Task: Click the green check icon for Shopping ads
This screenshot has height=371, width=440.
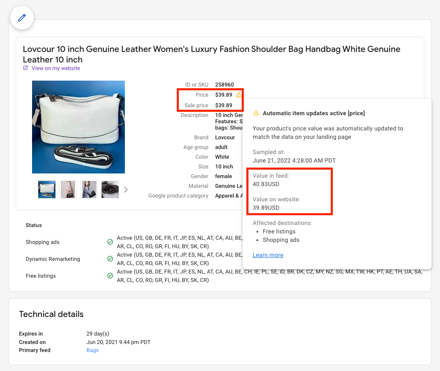Action: click(x=110, y=242)
